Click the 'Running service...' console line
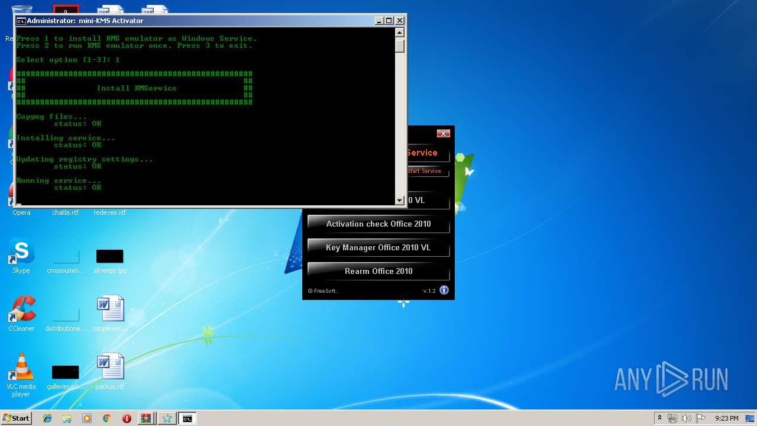 pyautogui.click(x=59, y=180)
